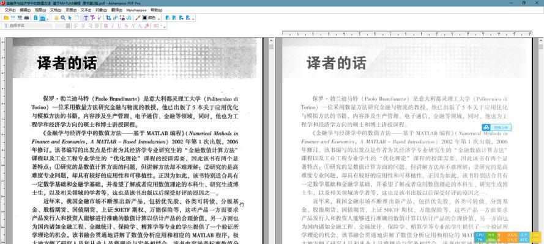Click the second blue P page icon
Viewport: 544px width, 244px height.
click(174, 18)
